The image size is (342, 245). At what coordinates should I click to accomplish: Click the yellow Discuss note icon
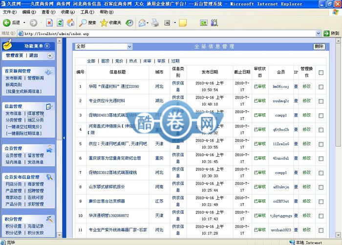point(183,22)
